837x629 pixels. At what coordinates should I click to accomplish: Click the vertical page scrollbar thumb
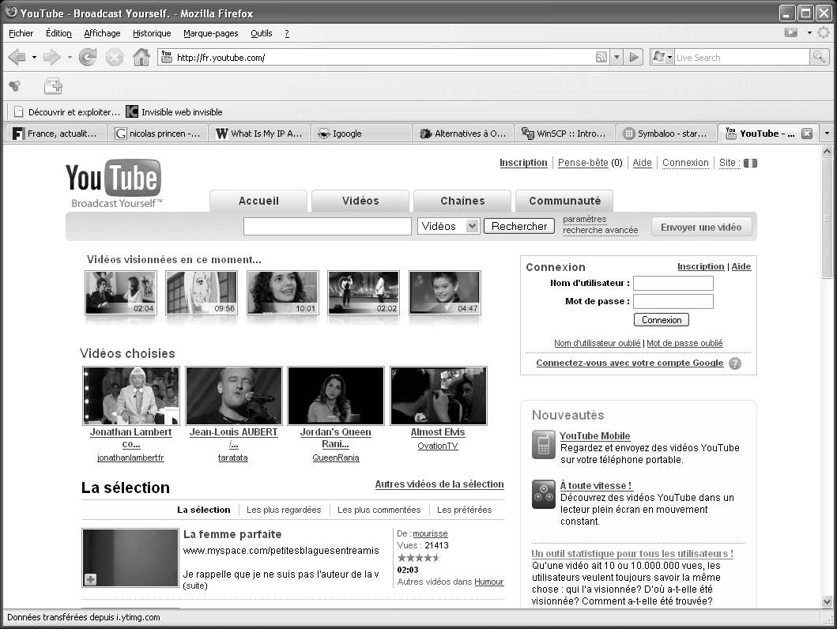(827, 217)
